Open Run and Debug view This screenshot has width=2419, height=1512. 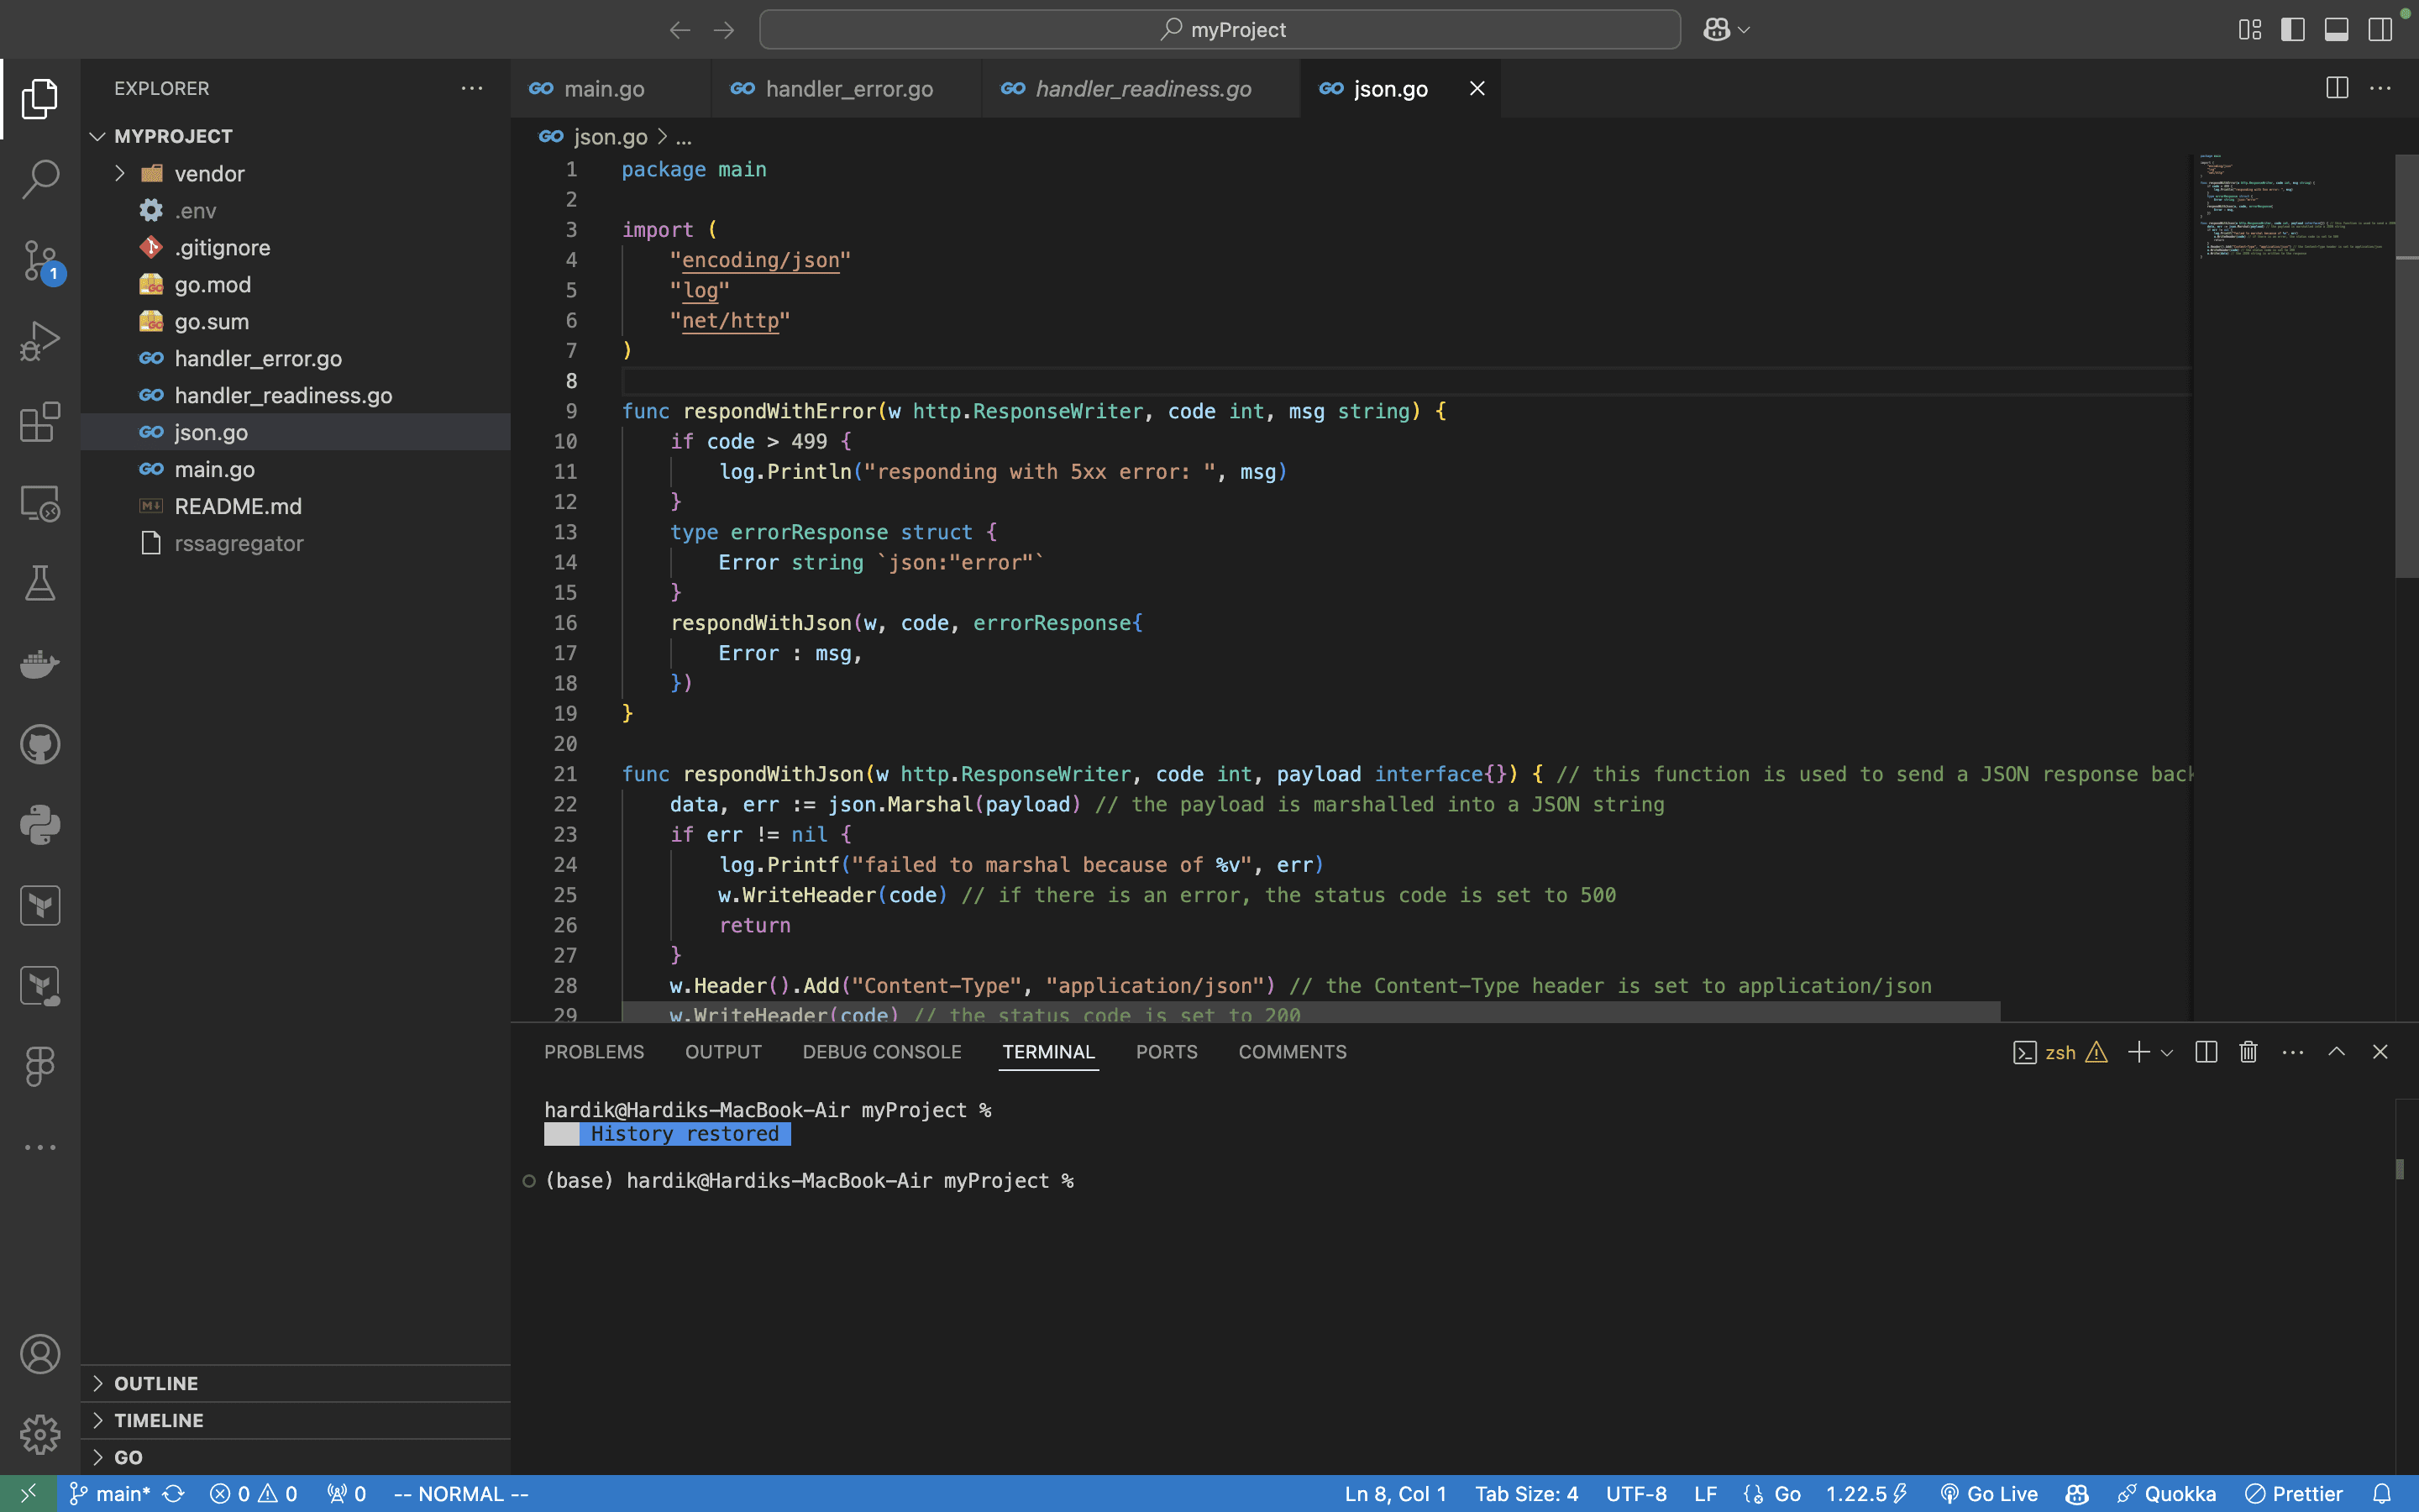tap(40, 341)
